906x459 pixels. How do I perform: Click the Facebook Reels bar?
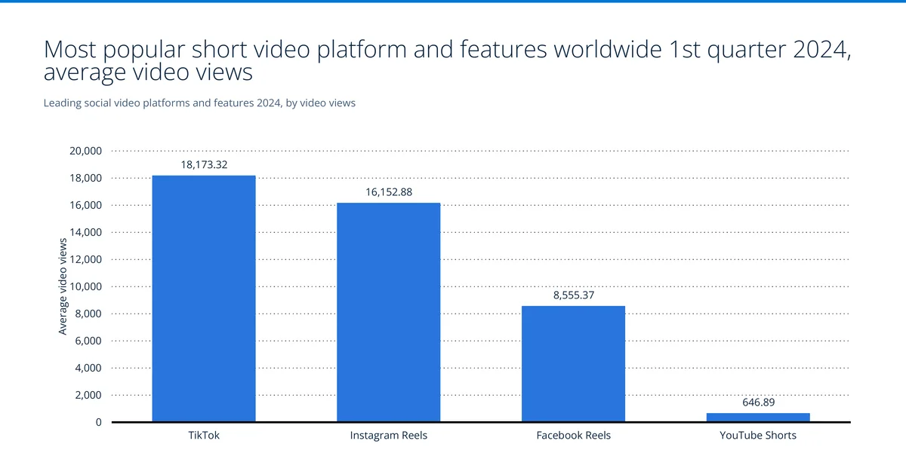pyautogui.click(x=573, y=364)
